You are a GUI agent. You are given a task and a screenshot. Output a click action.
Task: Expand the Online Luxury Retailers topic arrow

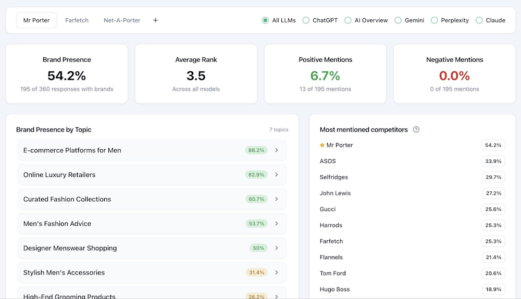277,175
